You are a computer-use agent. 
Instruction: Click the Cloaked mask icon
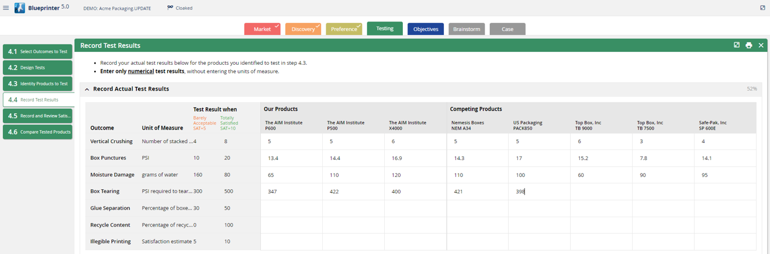click(170, 8)
